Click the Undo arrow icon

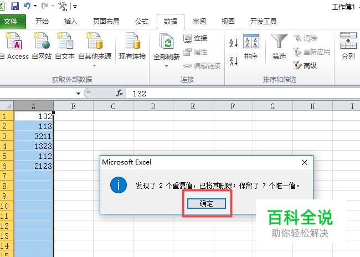coord(27,6)
